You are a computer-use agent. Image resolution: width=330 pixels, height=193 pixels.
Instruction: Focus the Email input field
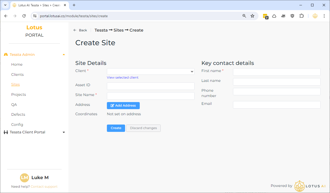277,105
